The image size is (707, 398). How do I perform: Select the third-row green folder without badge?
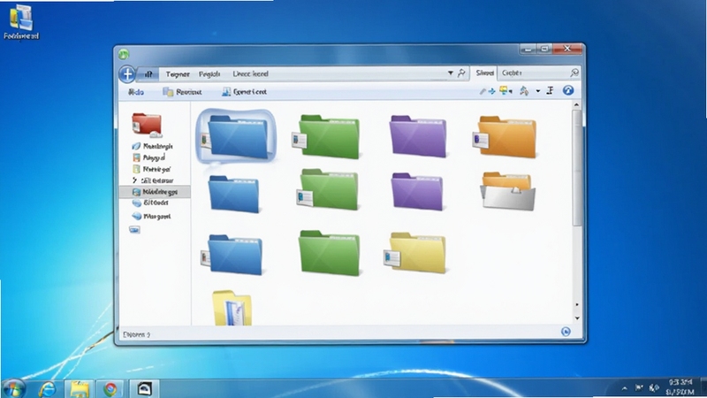pos(329,253)
